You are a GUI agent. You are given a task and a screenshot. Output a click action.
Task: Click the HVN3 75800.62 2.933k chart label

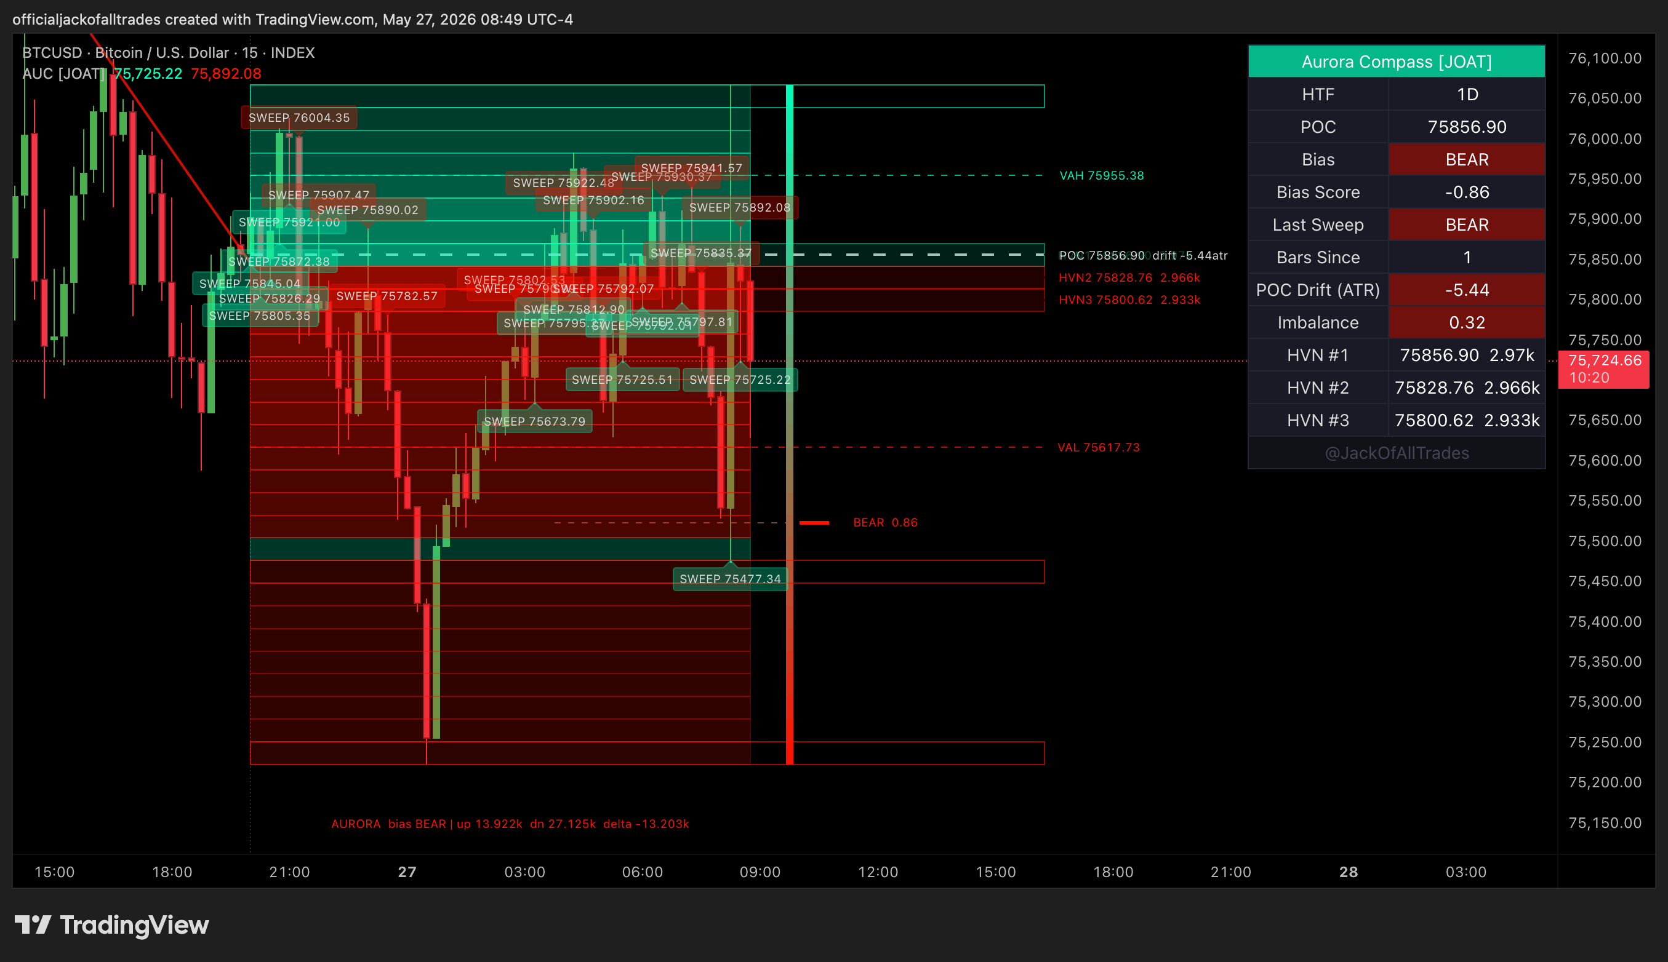pyautogui.click(x=1129, y=300)
